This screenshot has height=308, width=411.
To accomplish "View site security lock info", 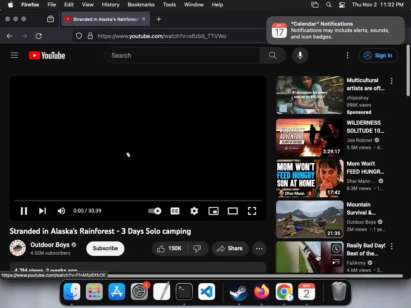I will (x=90, y=36).
